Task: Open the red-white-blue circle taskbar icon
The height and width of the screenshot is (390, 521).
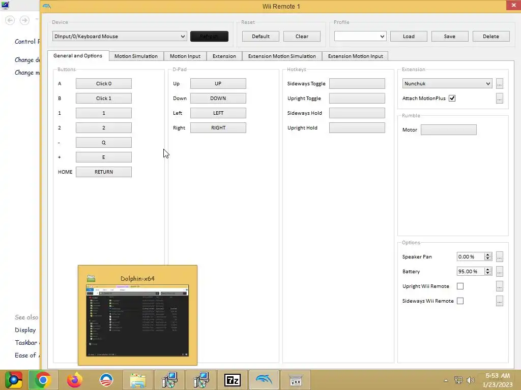Action: point(106,380)
